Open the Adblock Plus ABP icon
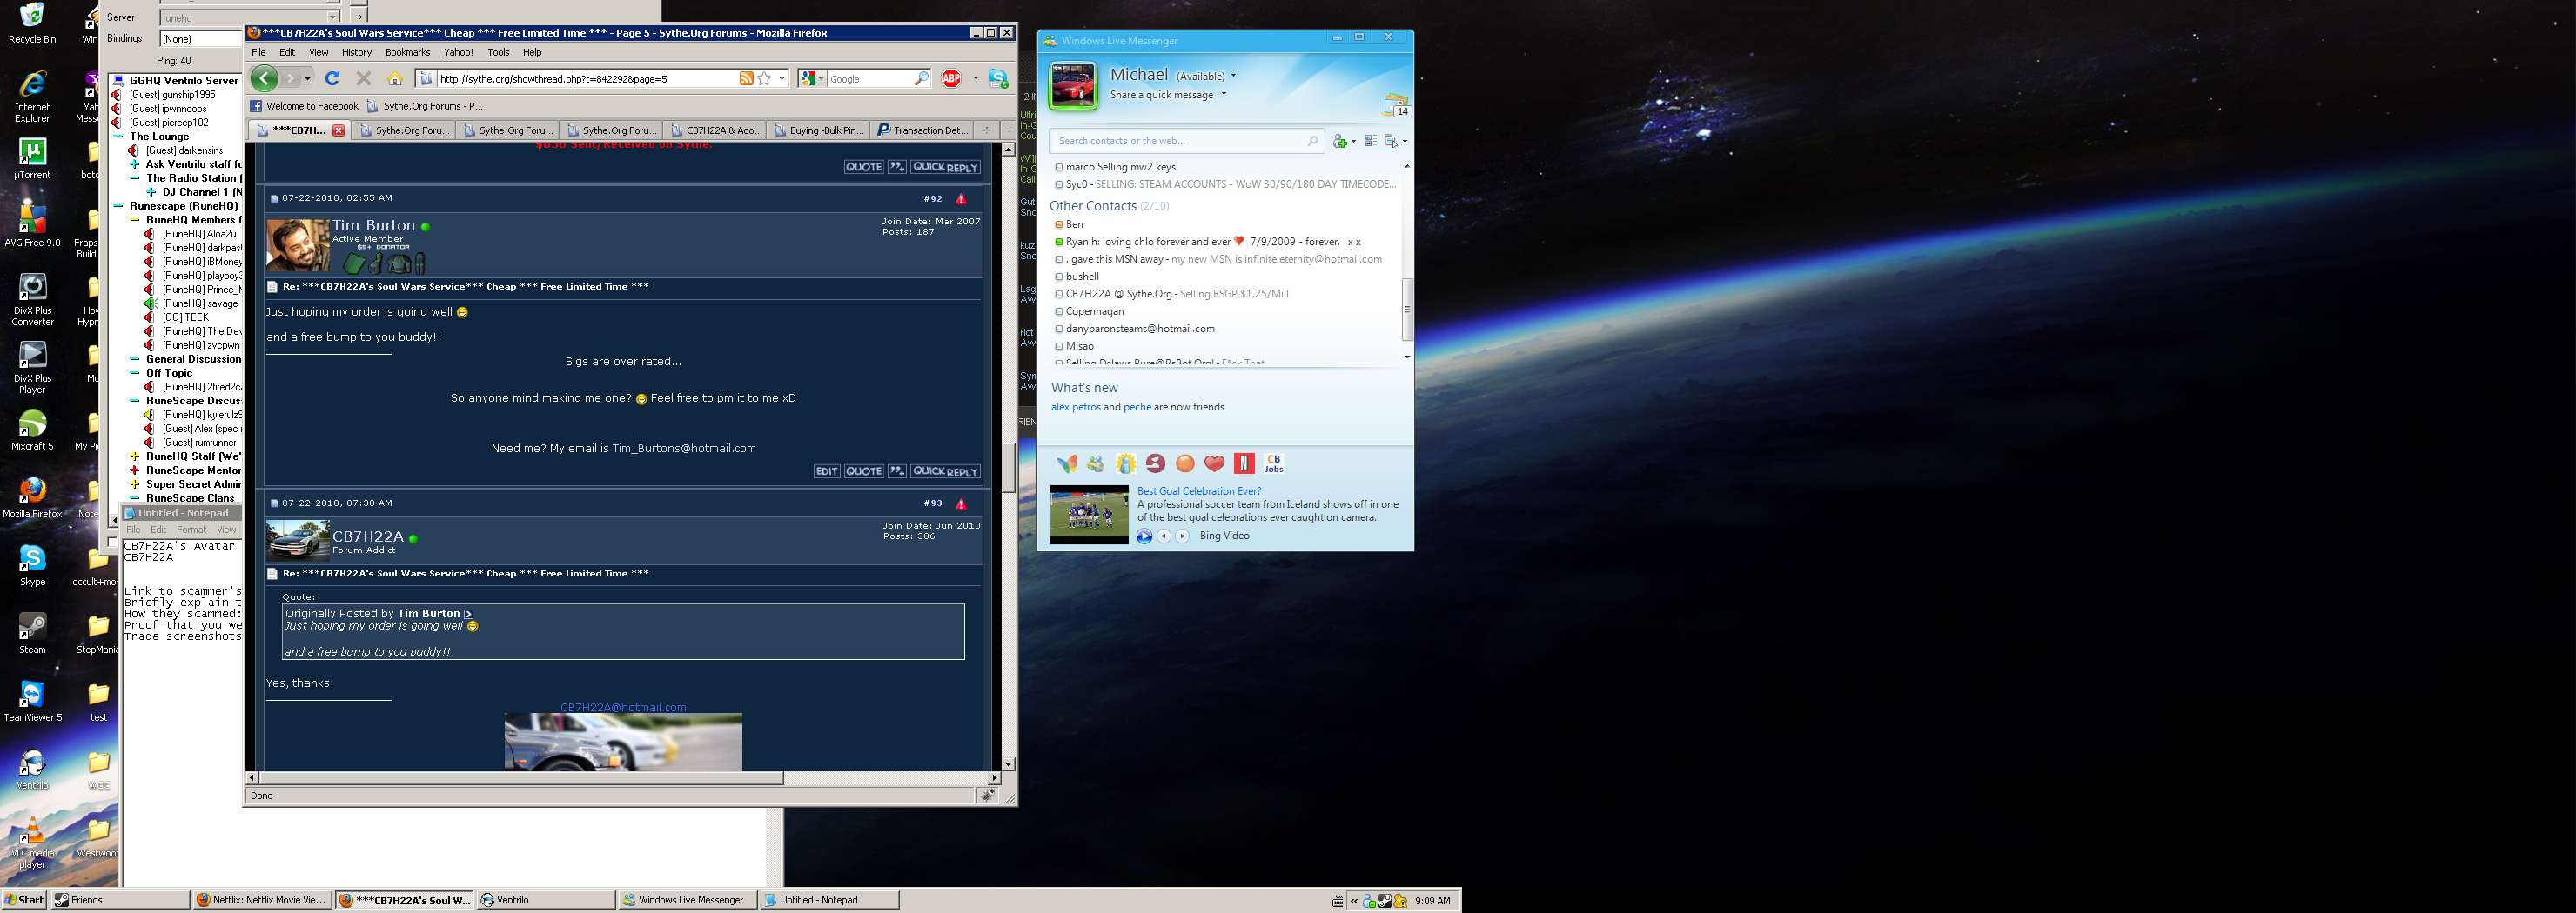 pyautogui.click(x=951, y=78)
